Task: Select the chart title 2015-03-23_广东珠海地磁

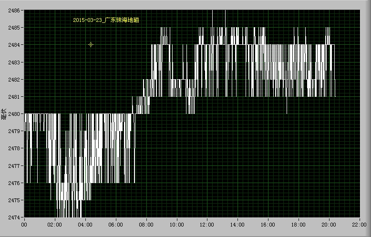Action: tap(106, 20)
